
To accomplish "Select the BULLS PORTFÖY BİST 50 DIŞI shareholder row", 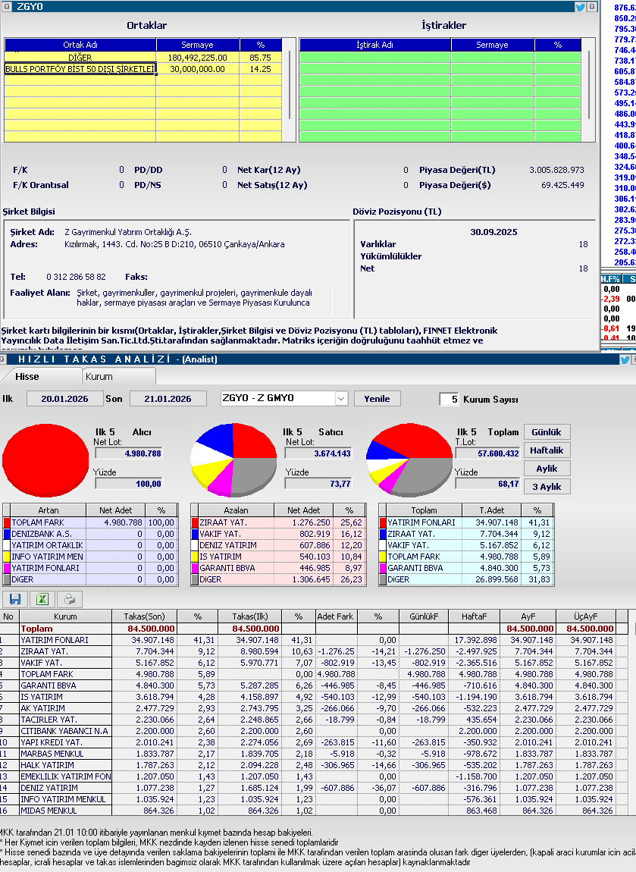I will 143,69.
